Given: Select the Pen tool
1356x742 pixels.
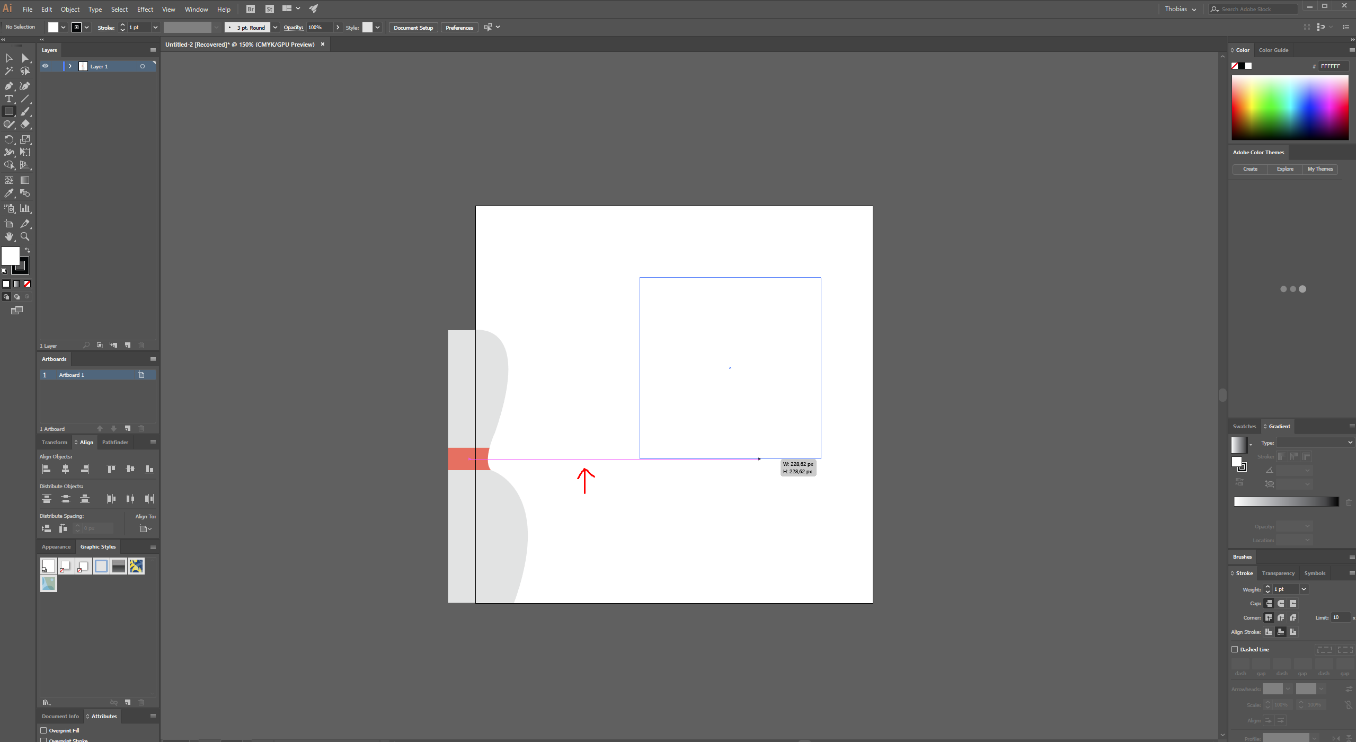Looking at the screenshot, I should pos(9,86).
